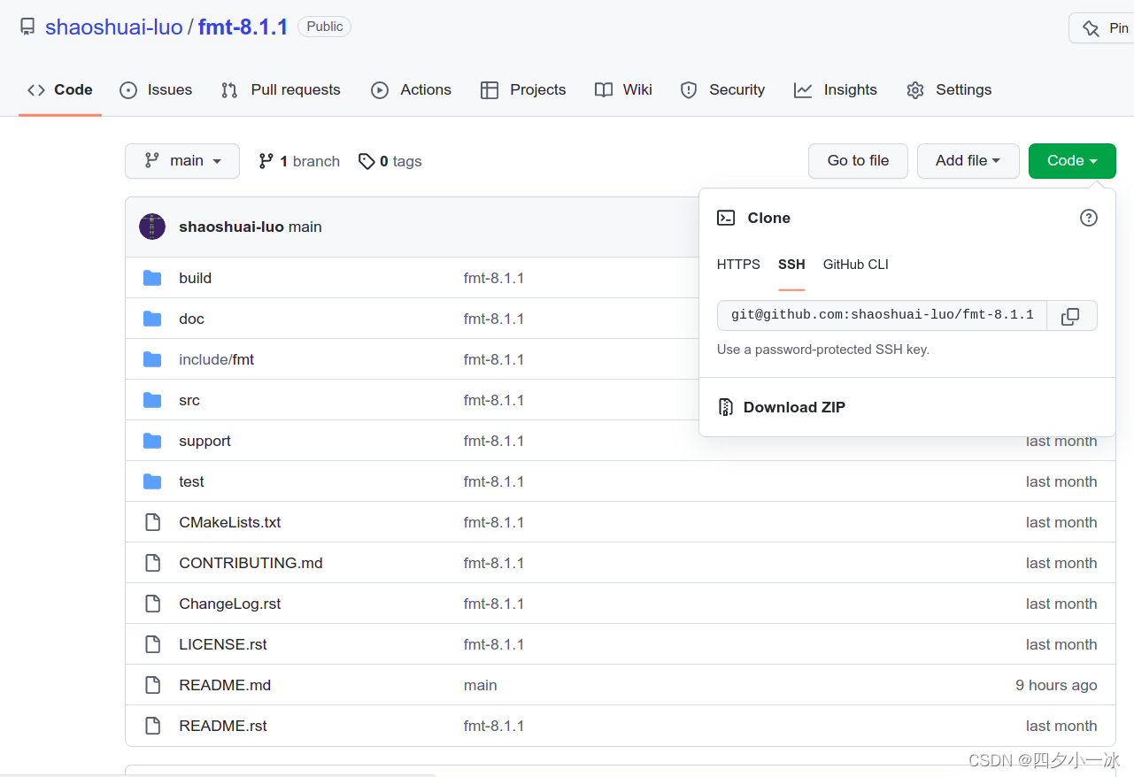Open the Security tab
Image resolution: width=1134 pixels, height=777 pixels.
(722, 89)
